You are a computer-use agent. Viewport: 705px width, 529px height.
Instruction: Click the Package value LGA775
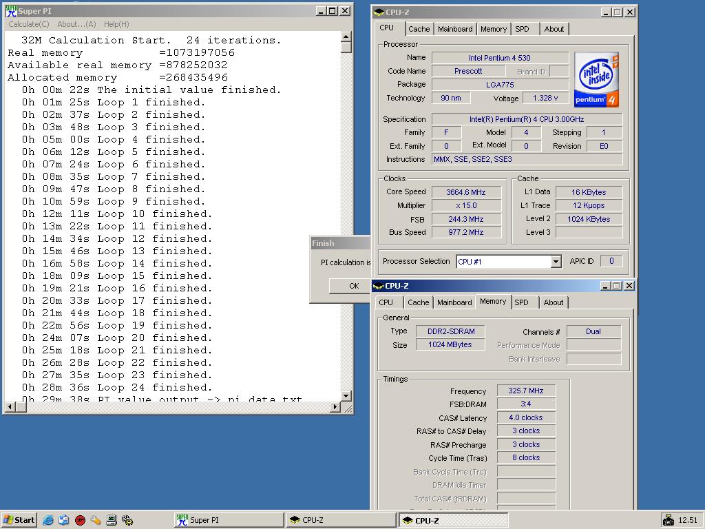point(500,85)
